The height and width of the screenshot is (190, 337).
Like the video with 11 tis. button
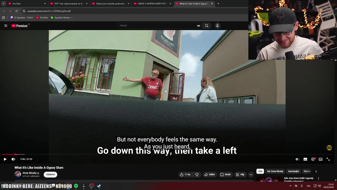185,174
